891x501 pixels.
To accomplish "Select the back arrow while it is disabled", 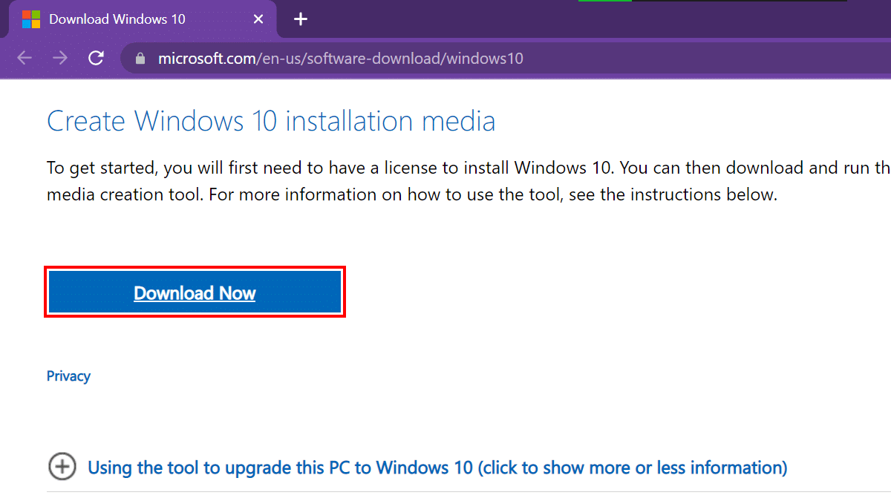I will coord(24,57).
